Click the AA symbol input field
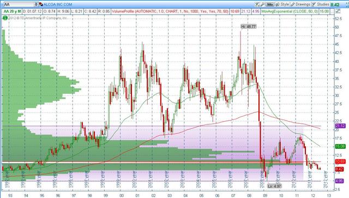This screenshot has width=349, height=198. pos(19,4)
